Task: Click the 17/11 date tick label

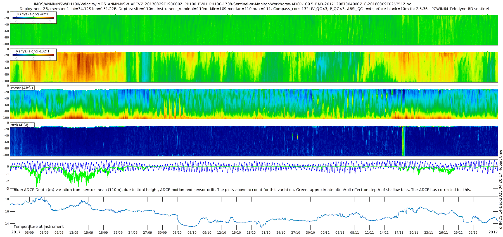Action: click(399, 233)
